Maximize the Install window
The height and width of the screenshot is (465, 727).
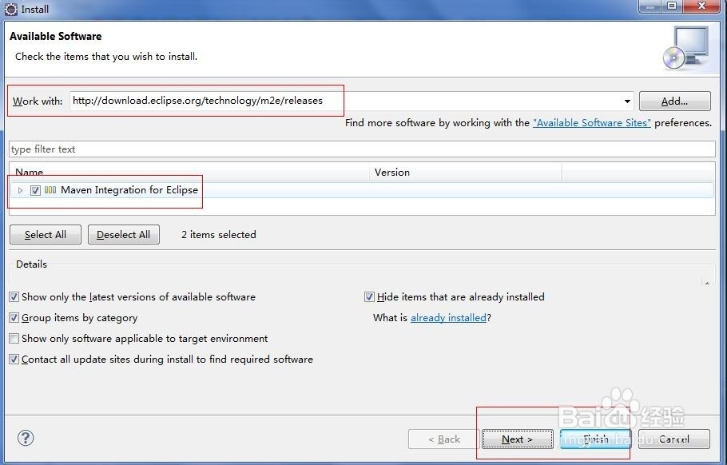point(671,6)
